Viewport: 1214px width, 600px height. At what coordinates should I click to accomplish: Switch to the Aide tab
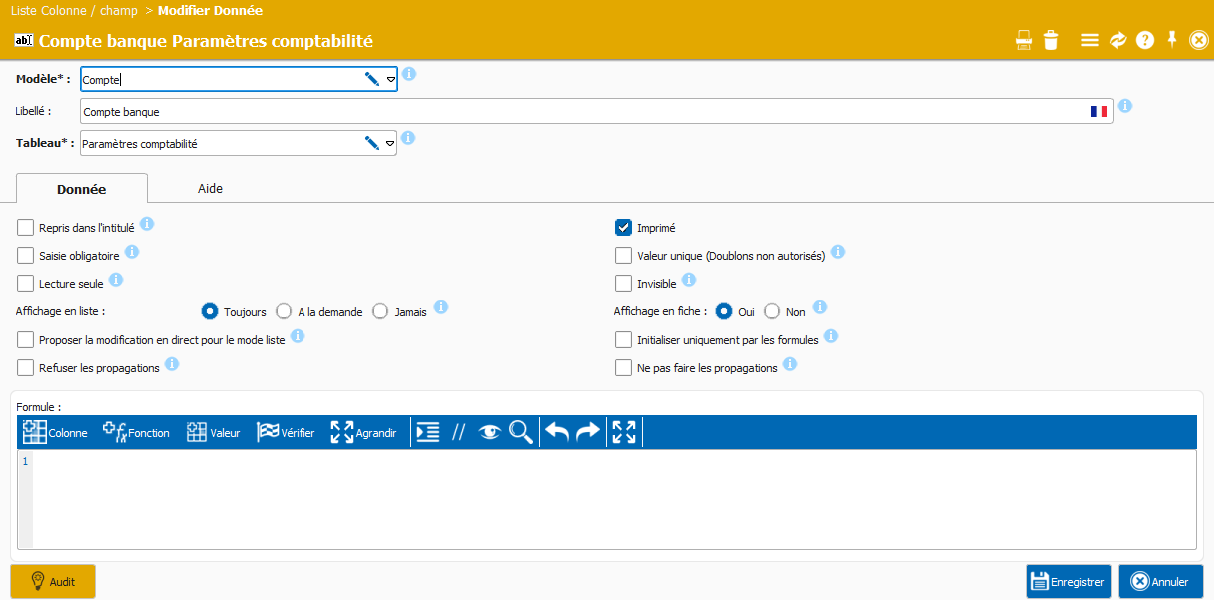coord(210,188)
